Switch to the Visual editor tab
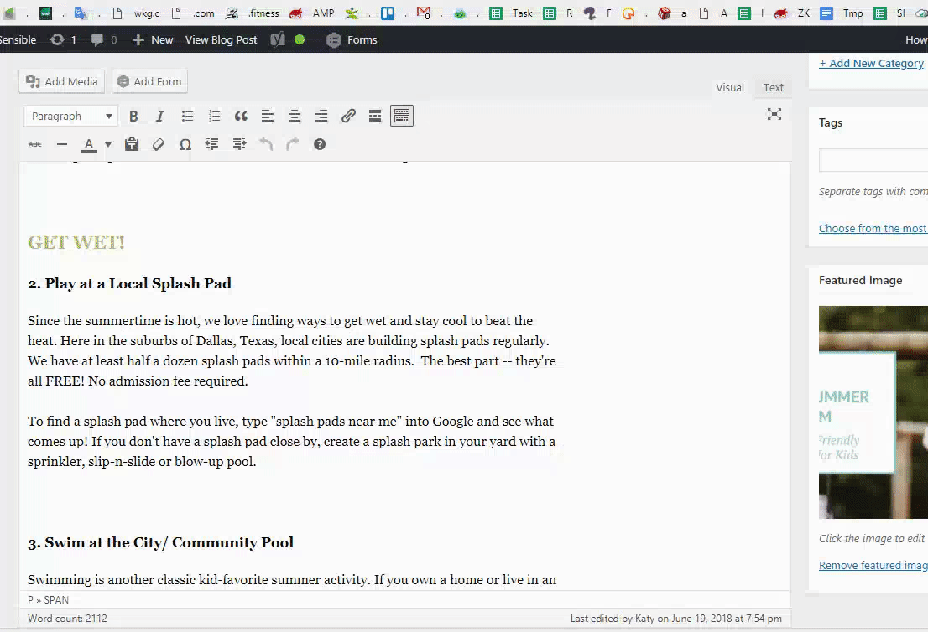The image size is (928, 632). pos(730,87)
